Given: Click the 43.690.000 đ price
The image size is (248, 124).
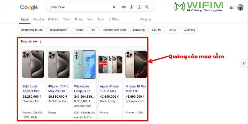Looking at the screenshot, I should click(x=135, y=97).
